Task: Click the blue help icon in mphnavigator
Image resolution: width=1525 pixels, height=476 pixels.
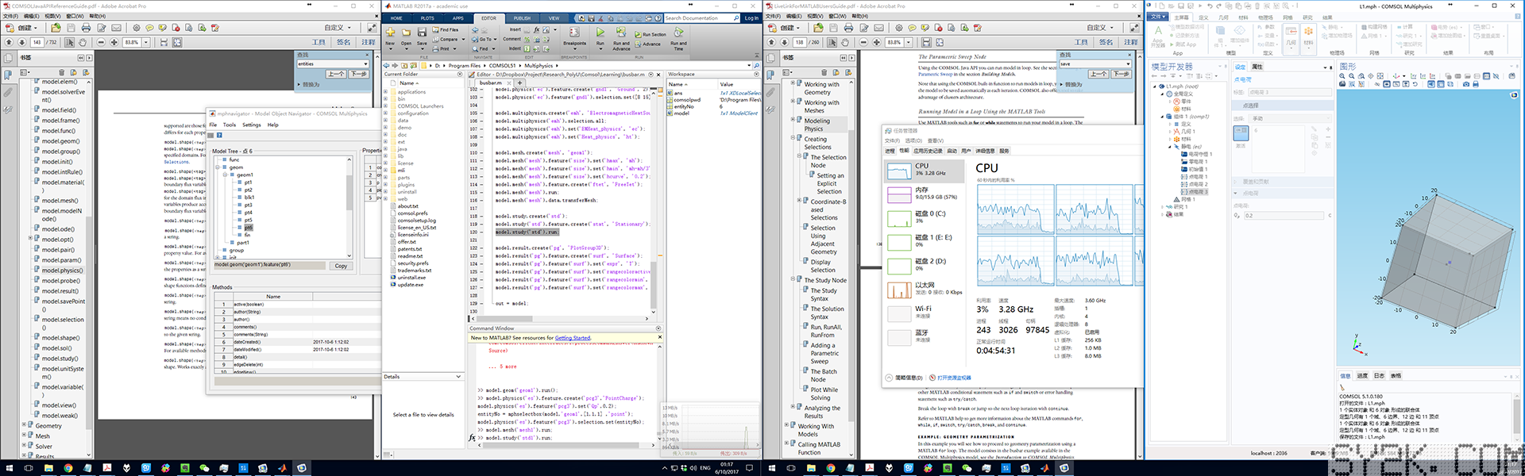Action: 219,135
